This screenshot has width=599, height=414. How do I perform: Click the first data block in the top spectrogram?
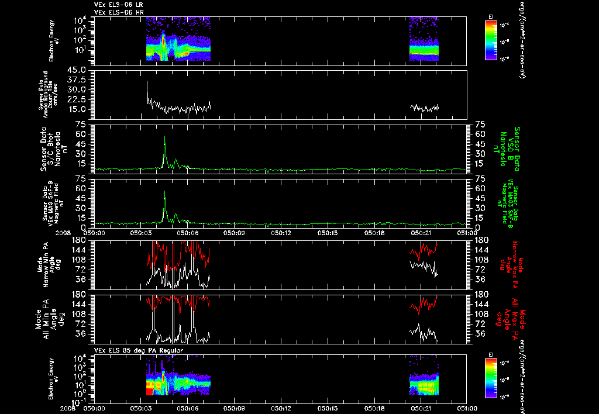(x=178, y=39)
